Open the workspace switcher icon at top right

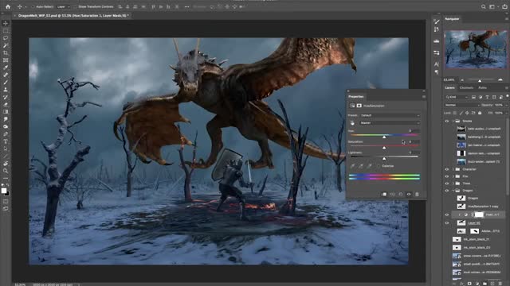click(x=492, y=6)
